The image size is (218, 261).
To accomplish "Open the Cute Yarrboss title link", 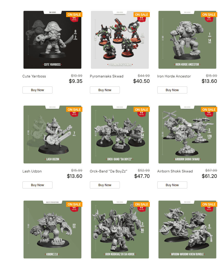I will tap(34, 76).
